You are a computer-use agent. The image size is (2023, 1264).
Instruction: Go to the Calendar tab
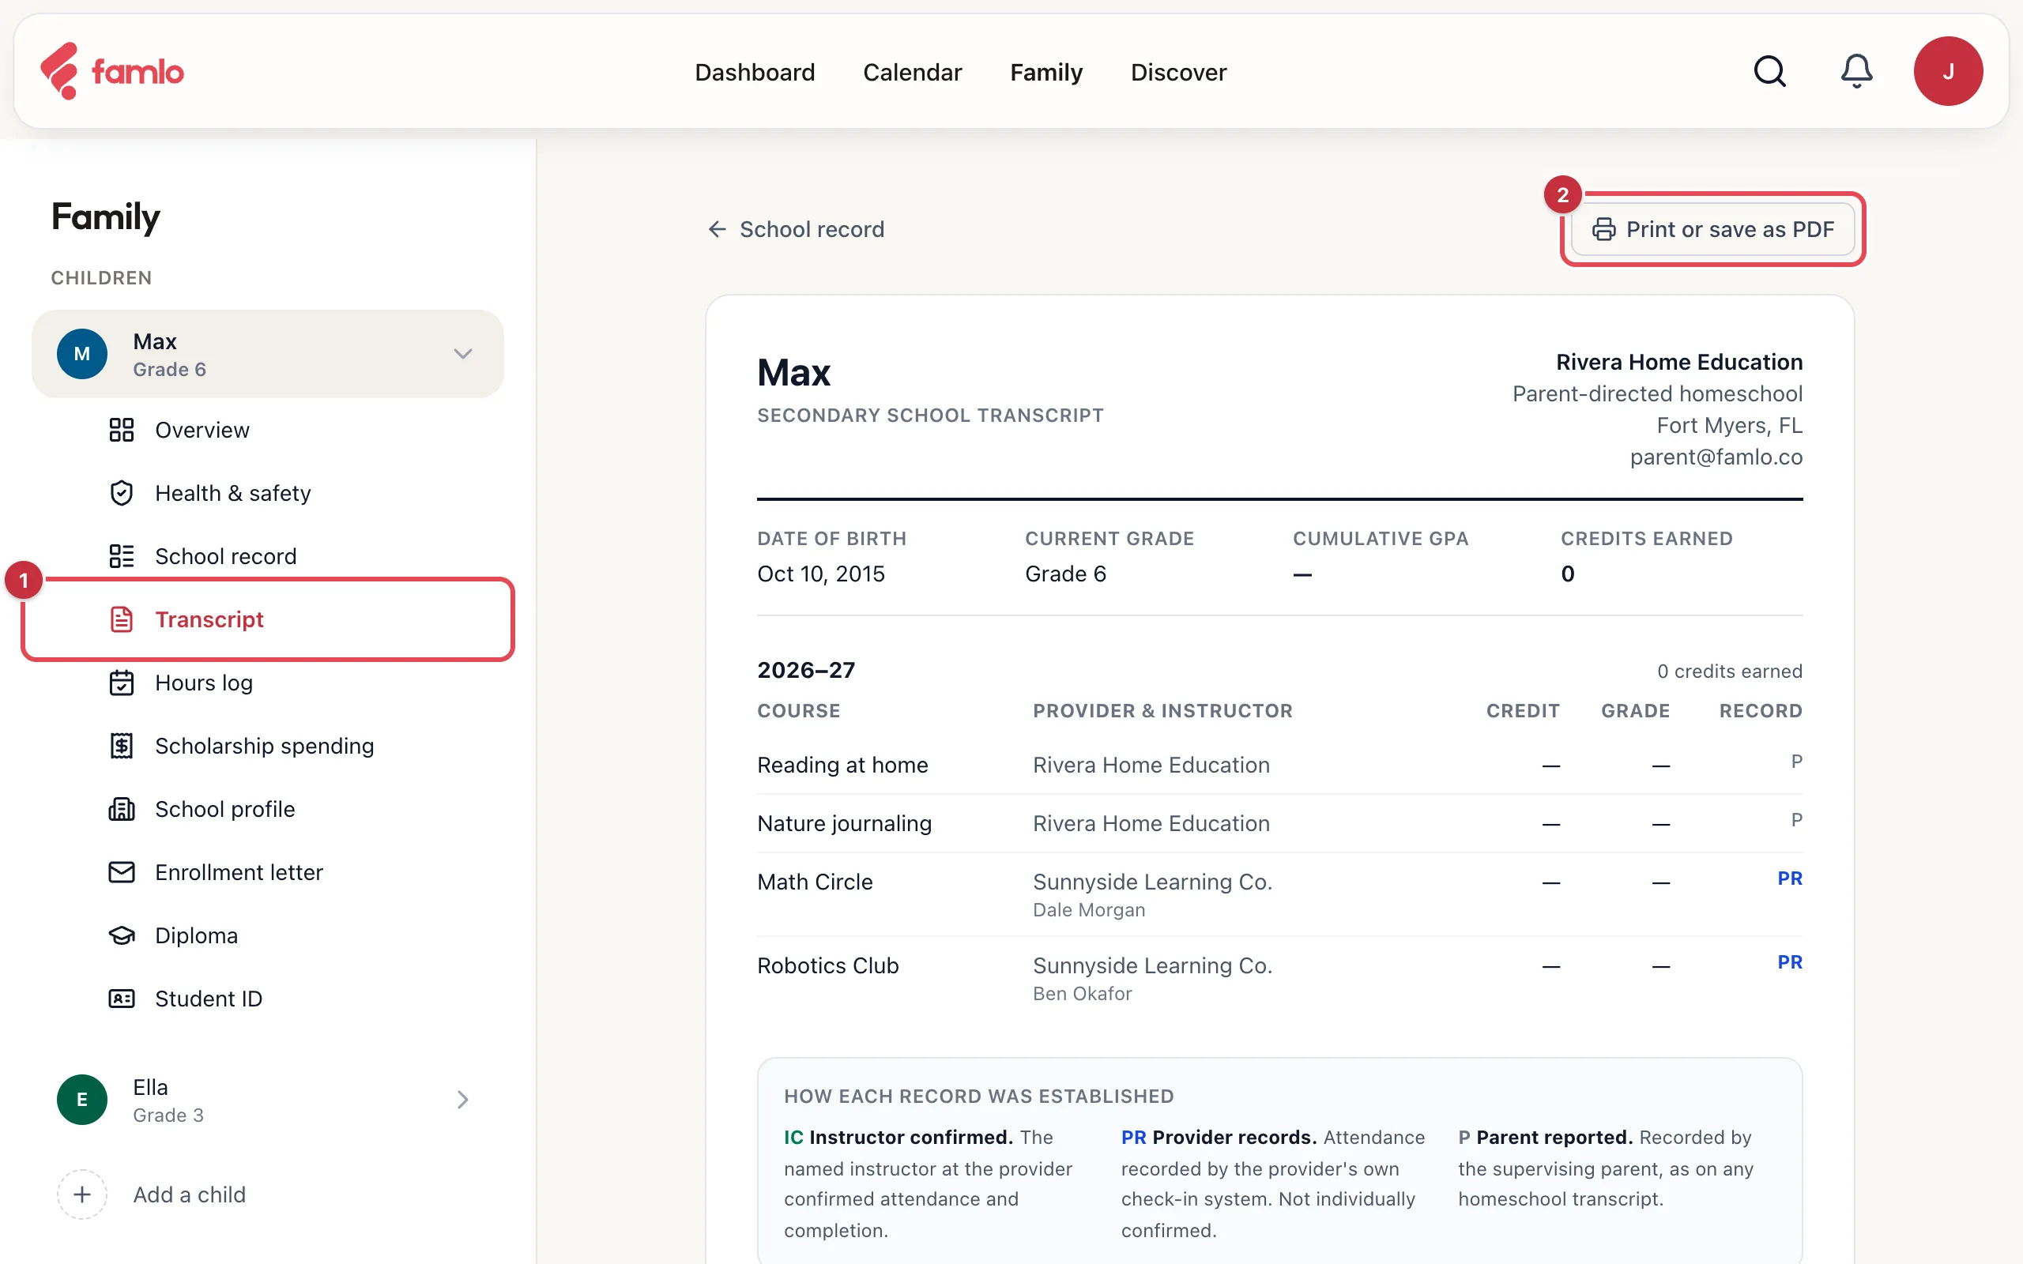(x=912, y=72)
